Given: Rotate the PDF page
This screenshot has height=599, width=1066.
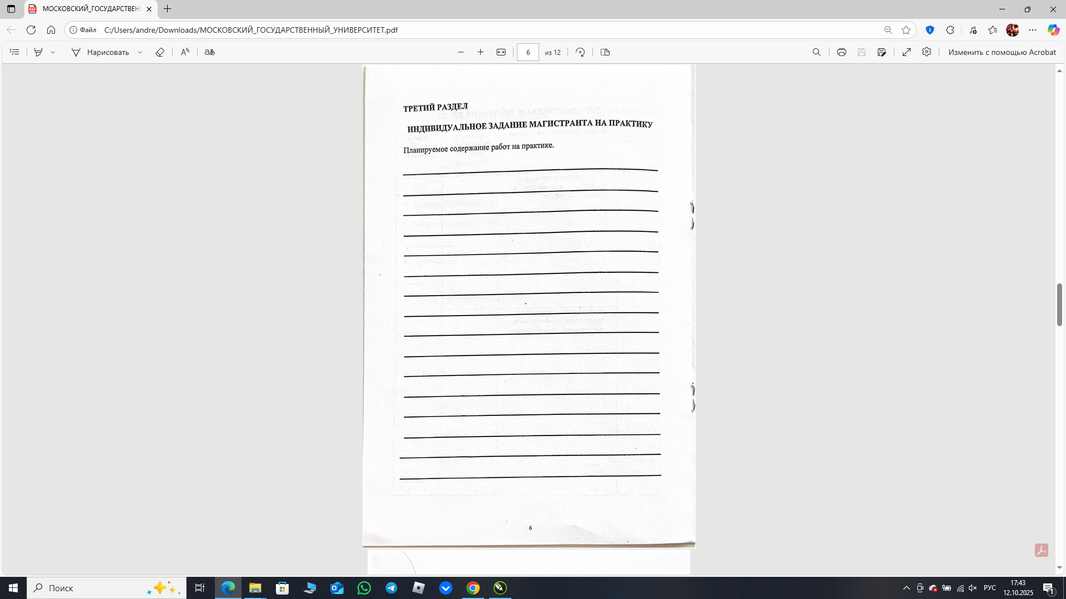Looking at the screenshot, I should click(580, 52).
